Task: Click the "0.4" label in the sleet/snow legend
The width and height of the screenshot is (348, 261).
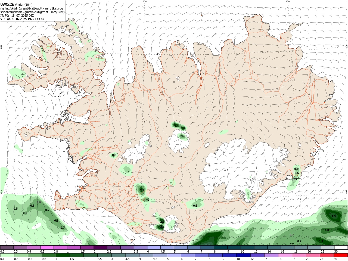Action: [x=29, y=251]
